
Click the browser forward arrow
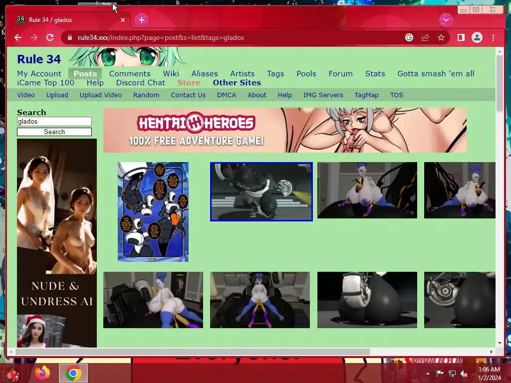[34, 37]
